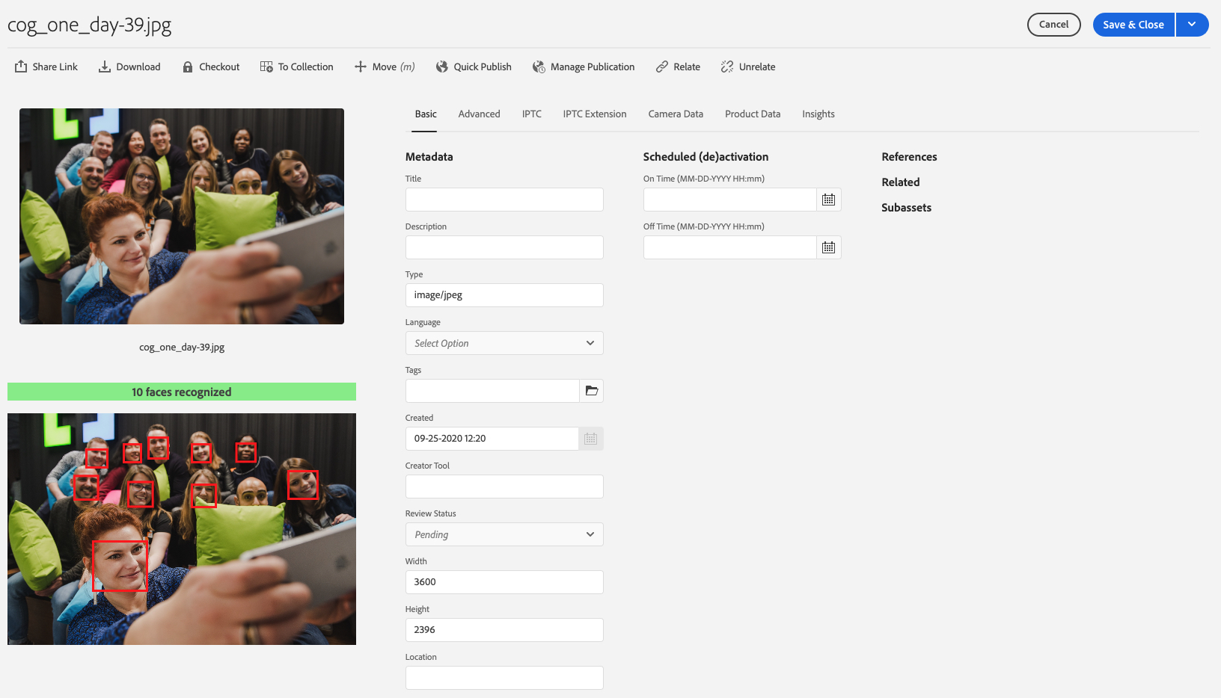Click into the On Time input field
This screenshot has height=698, width=1221.
click(x=729, y=200)
